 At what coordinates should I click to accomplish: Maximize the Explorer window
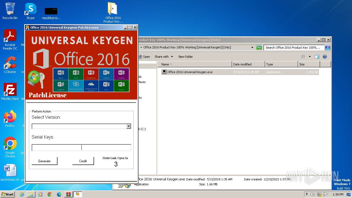click(x=323, y=40)
